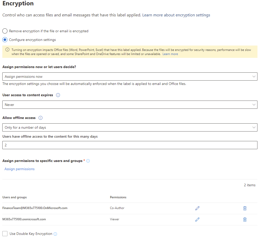Delete FinanceTeam entry using trash icon
259x240 pixels.
[245, 208]
